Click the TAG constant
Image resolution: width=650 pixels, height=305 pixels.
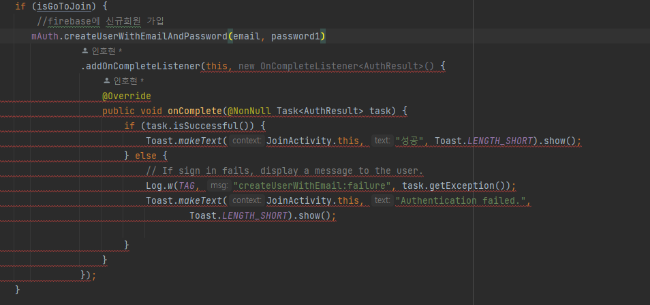187,185
